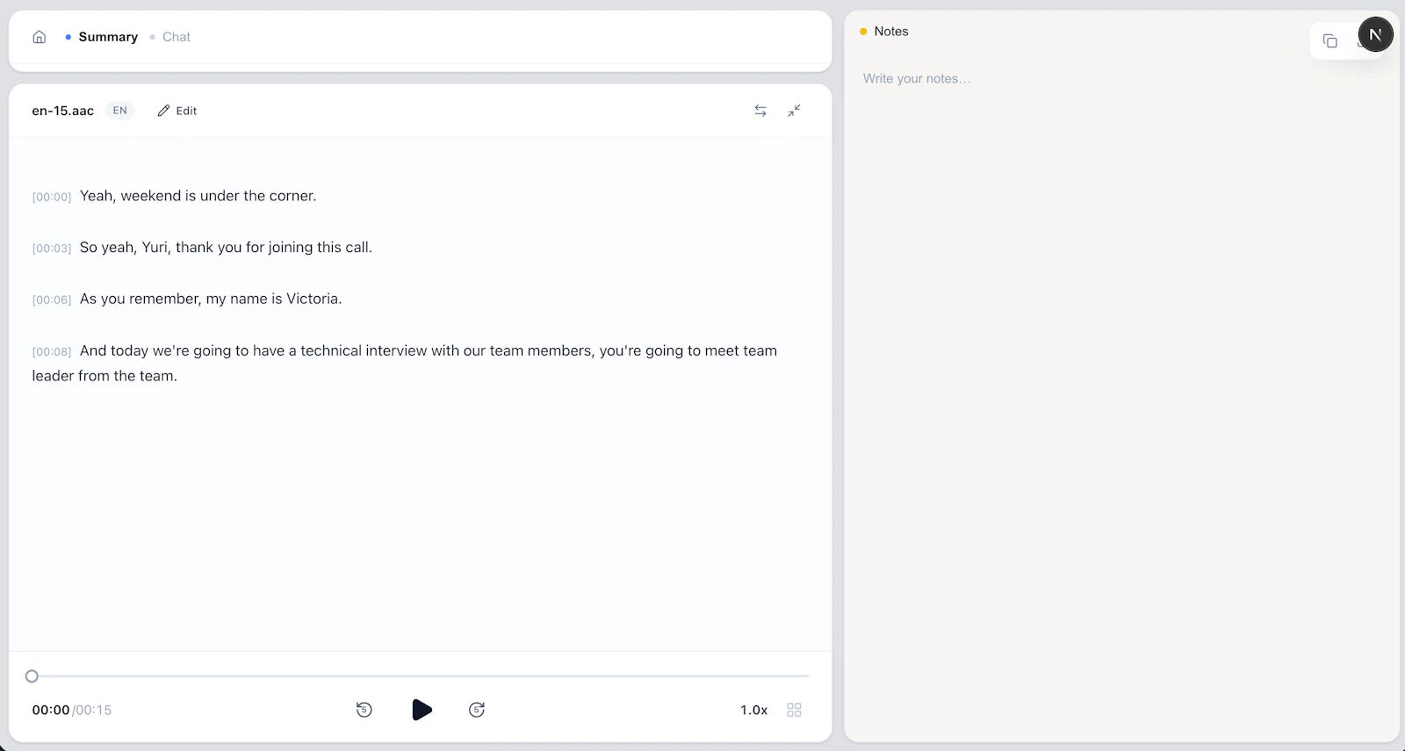This screenshot has width=1405, height=751.
Task: Switch to the Summary tab
Action: tap(108, 37)
